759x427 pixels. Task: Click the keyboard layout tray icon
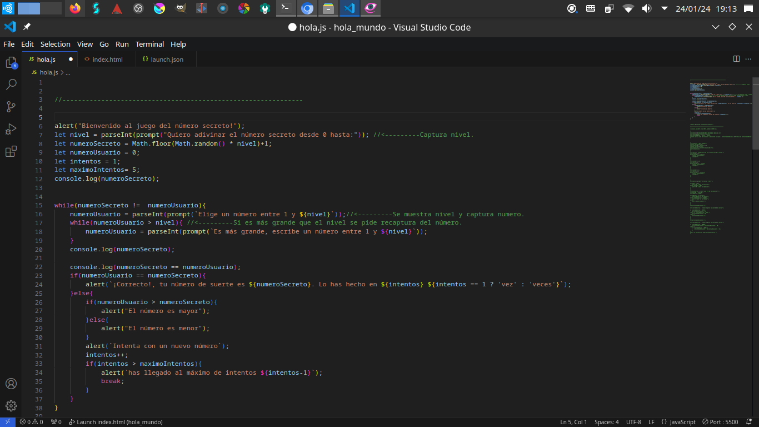(591, 8)
